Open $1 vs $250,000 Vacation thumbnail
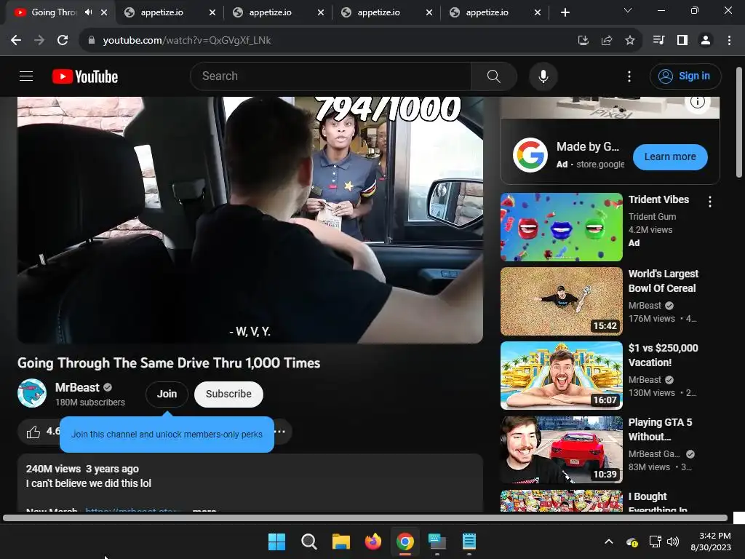Image resolution: width=745 pixels, height=559 pixels. (x=562, y=376)
